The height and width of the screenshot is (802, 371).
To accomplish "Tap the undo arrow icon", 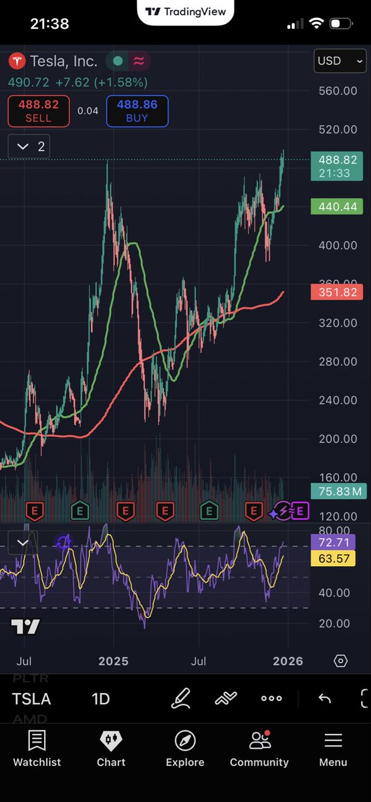I will click(325, 699).
